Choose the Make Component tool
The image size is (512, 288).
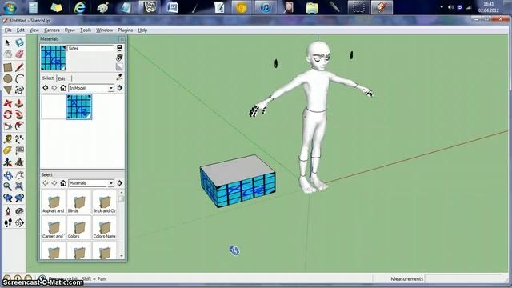pos(19,42)
